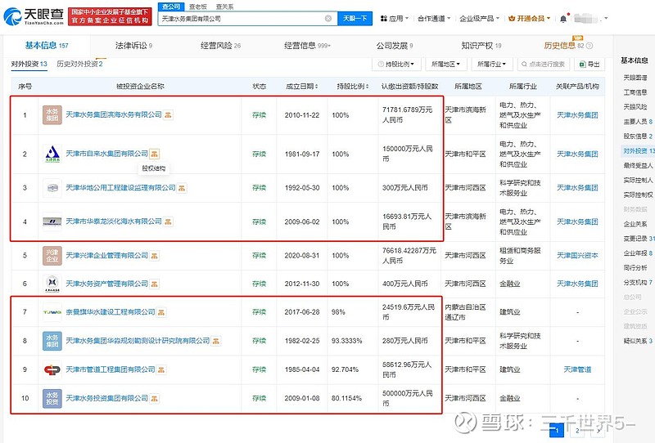Open the 所属地区 filter dropdown
The image size is (655, 443).
pos(445,65)
